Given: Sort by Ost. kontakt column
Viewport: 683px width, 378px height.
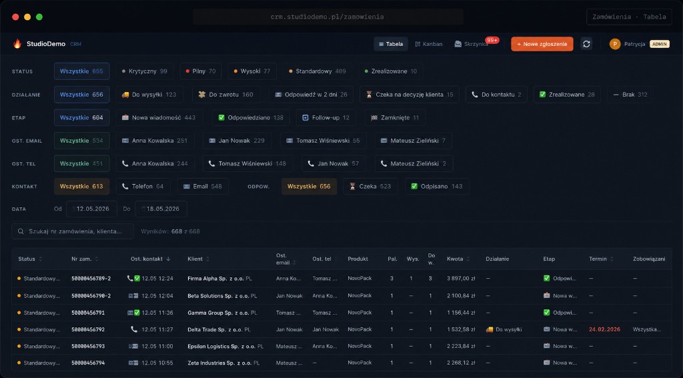Looking at the screenshot, I should 150,259.
